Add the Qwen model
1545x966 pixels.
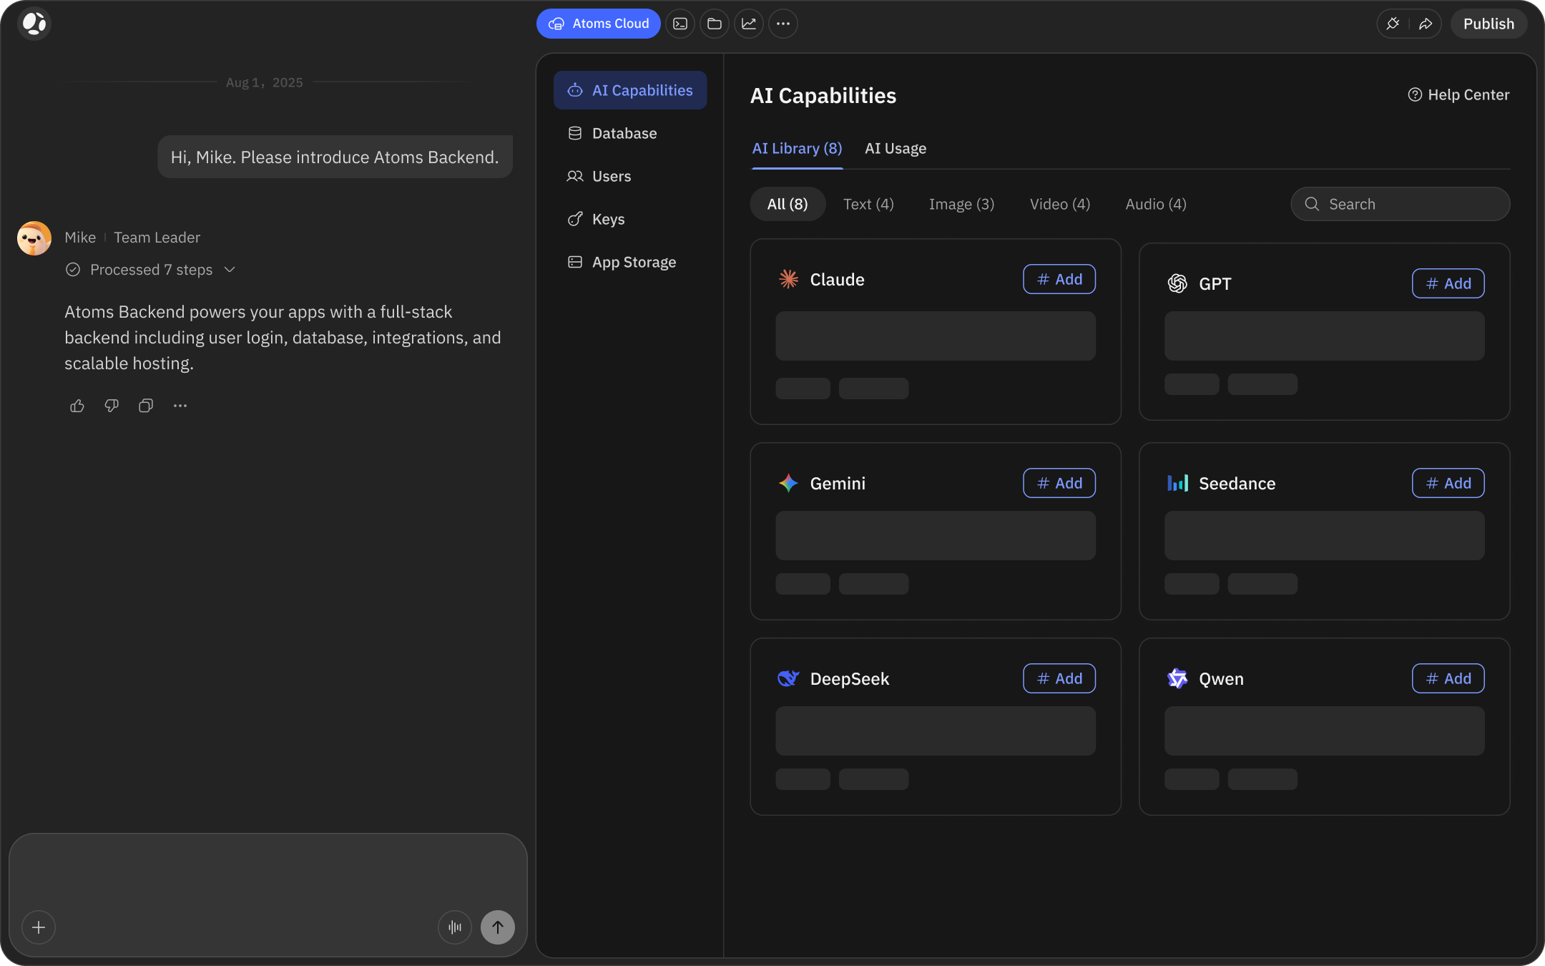point(1448,678)
